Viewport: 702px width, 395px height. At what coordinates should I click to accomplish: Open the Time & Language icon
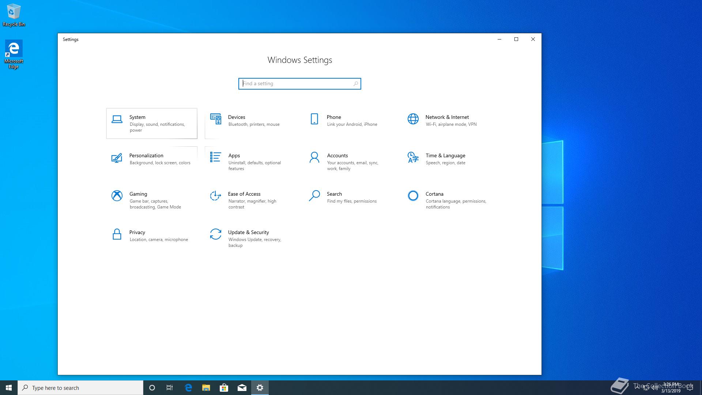413,157
